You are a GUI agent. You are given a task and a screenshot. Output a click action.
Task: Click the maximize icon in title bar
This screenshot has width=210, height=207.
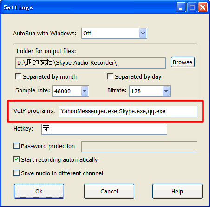coord(192,7)
